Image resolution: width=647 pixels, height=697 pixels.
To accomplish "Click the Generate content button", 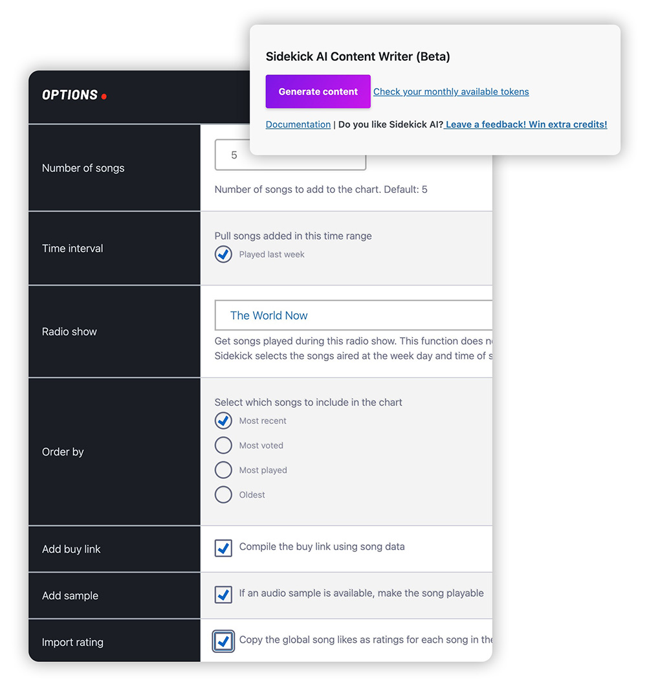I will pos(318,92).
